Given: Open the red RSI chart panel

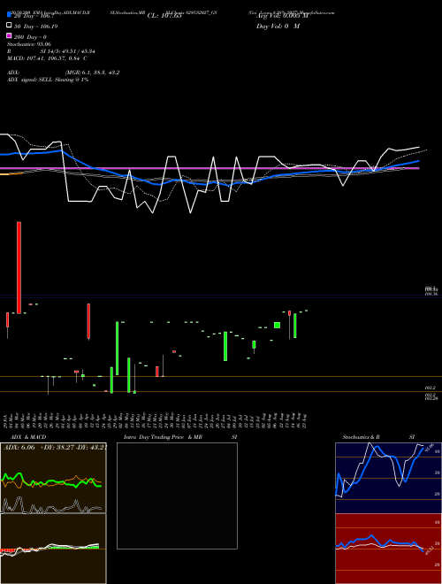Looking at the screenshot, I should pyautogui.click(x=388, y=549).
